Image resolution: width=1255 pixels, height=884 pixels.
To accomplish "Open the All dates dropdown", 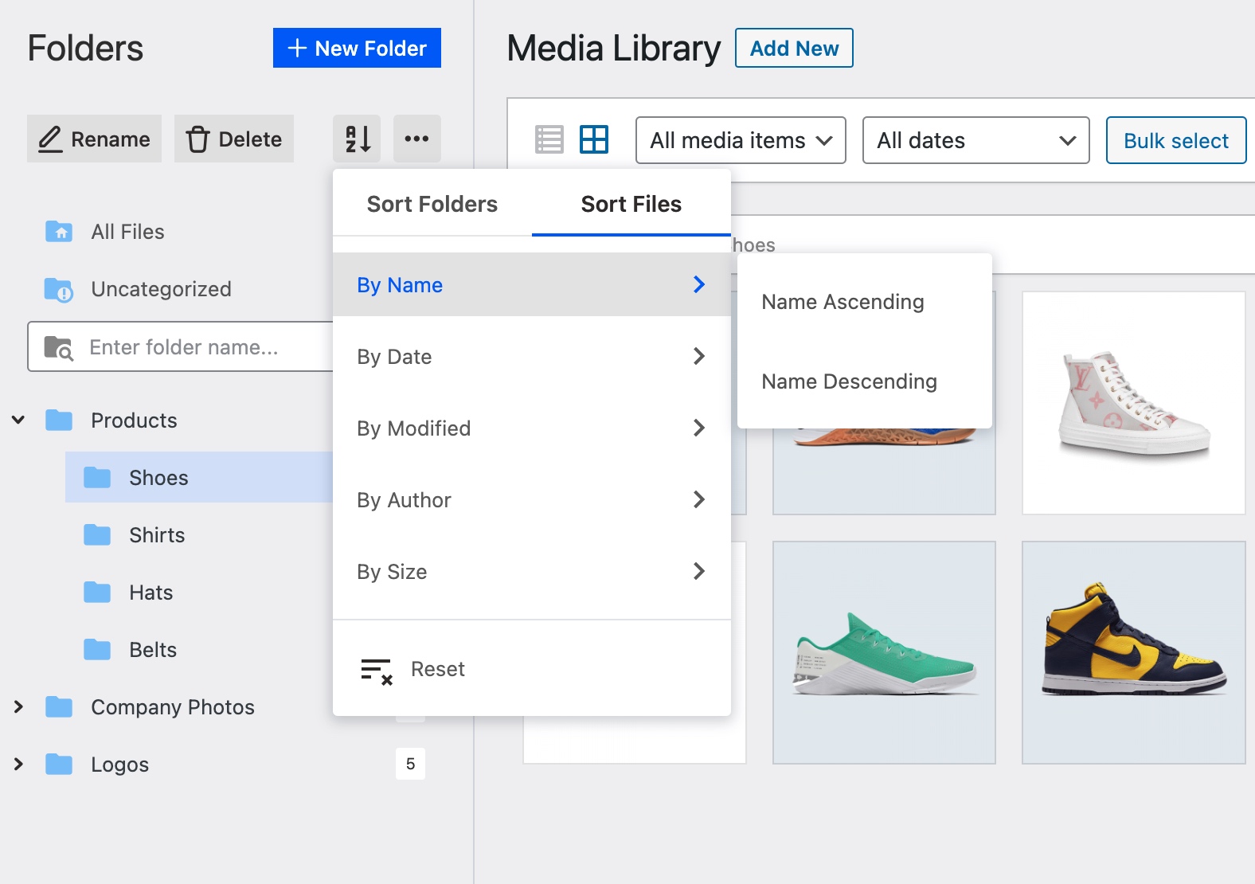I will pos(975,140).
